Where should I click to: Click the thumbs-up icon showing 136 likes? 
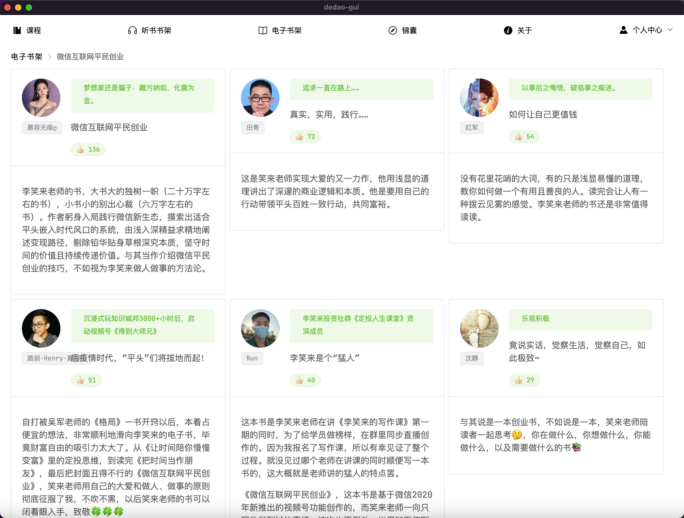click(80, 150)
